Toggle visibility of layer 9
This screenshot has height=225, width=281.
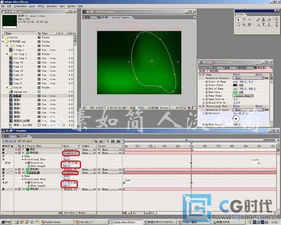pyautogui.click(x=3, y=169)
